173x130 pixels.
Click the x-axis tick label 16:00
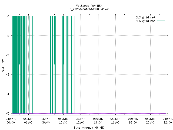115,122
